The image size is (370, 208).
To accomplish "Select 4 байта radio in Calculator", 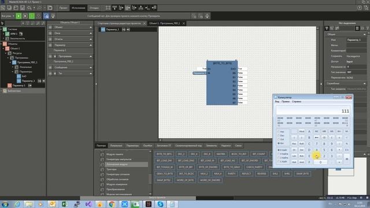I will [x=279, y=154].
